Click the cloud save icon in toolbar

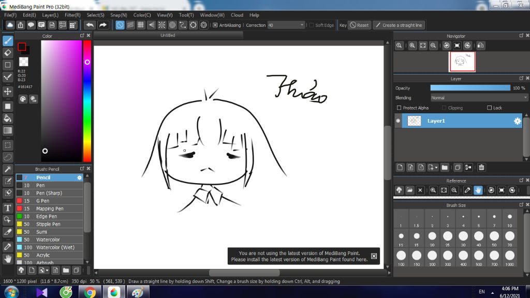10,25
